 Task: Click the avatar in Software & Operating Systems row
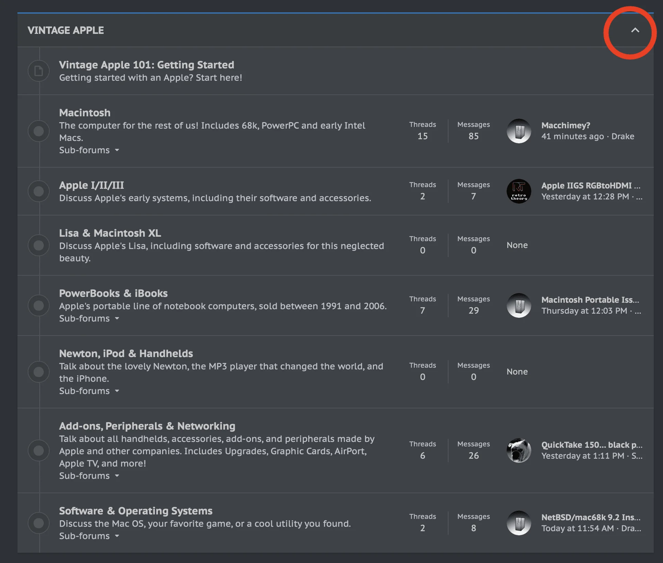pos(519,523)
